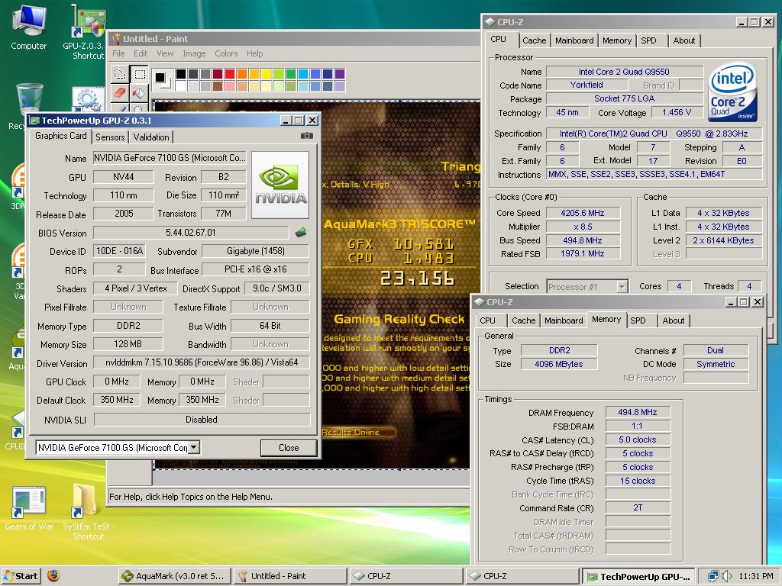Click the BIOS Version field 5.44.02.67.01

[190, 233]
